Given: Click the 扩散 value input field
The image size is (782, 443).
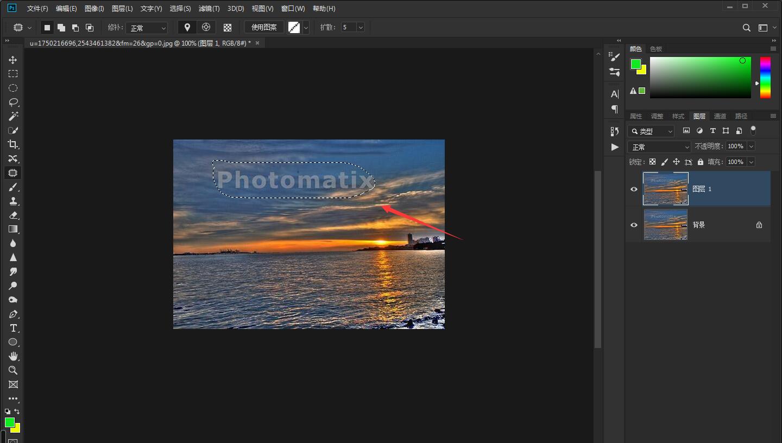Looking at the screenshot, I should point(348,27).
